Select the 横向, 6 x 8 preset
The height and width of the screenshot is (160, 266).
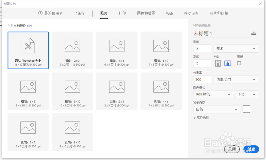click(x=28, y=91)
